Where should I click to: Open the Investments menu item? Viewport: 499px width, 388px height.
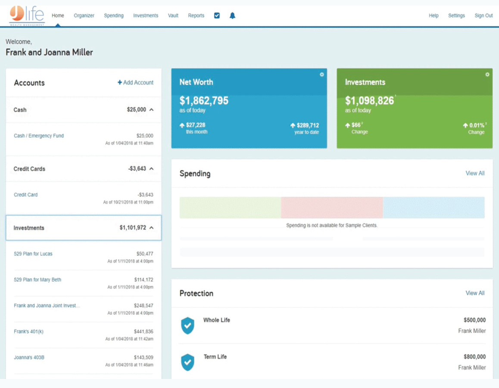[x=146, y=16]
